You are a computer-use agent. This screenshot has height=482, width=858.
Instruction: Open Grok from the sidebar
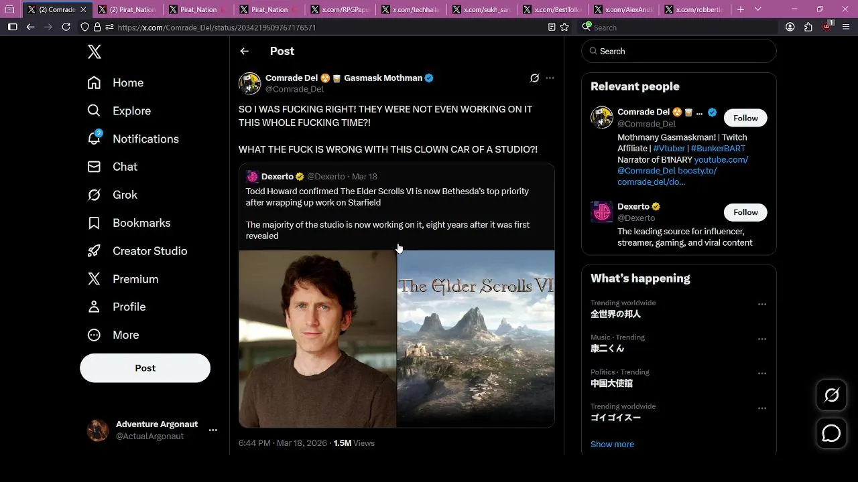click(x=112, y=195)
